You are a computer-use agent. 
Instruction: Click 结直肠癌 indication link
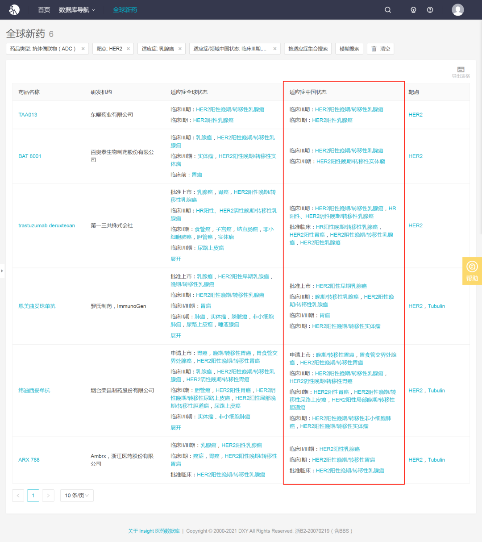tap(247, 229)
